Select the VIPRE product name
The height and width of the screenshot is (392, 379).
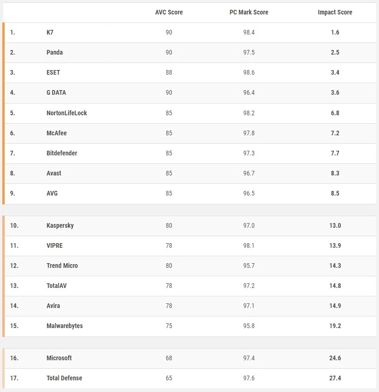tap(55, 245)
